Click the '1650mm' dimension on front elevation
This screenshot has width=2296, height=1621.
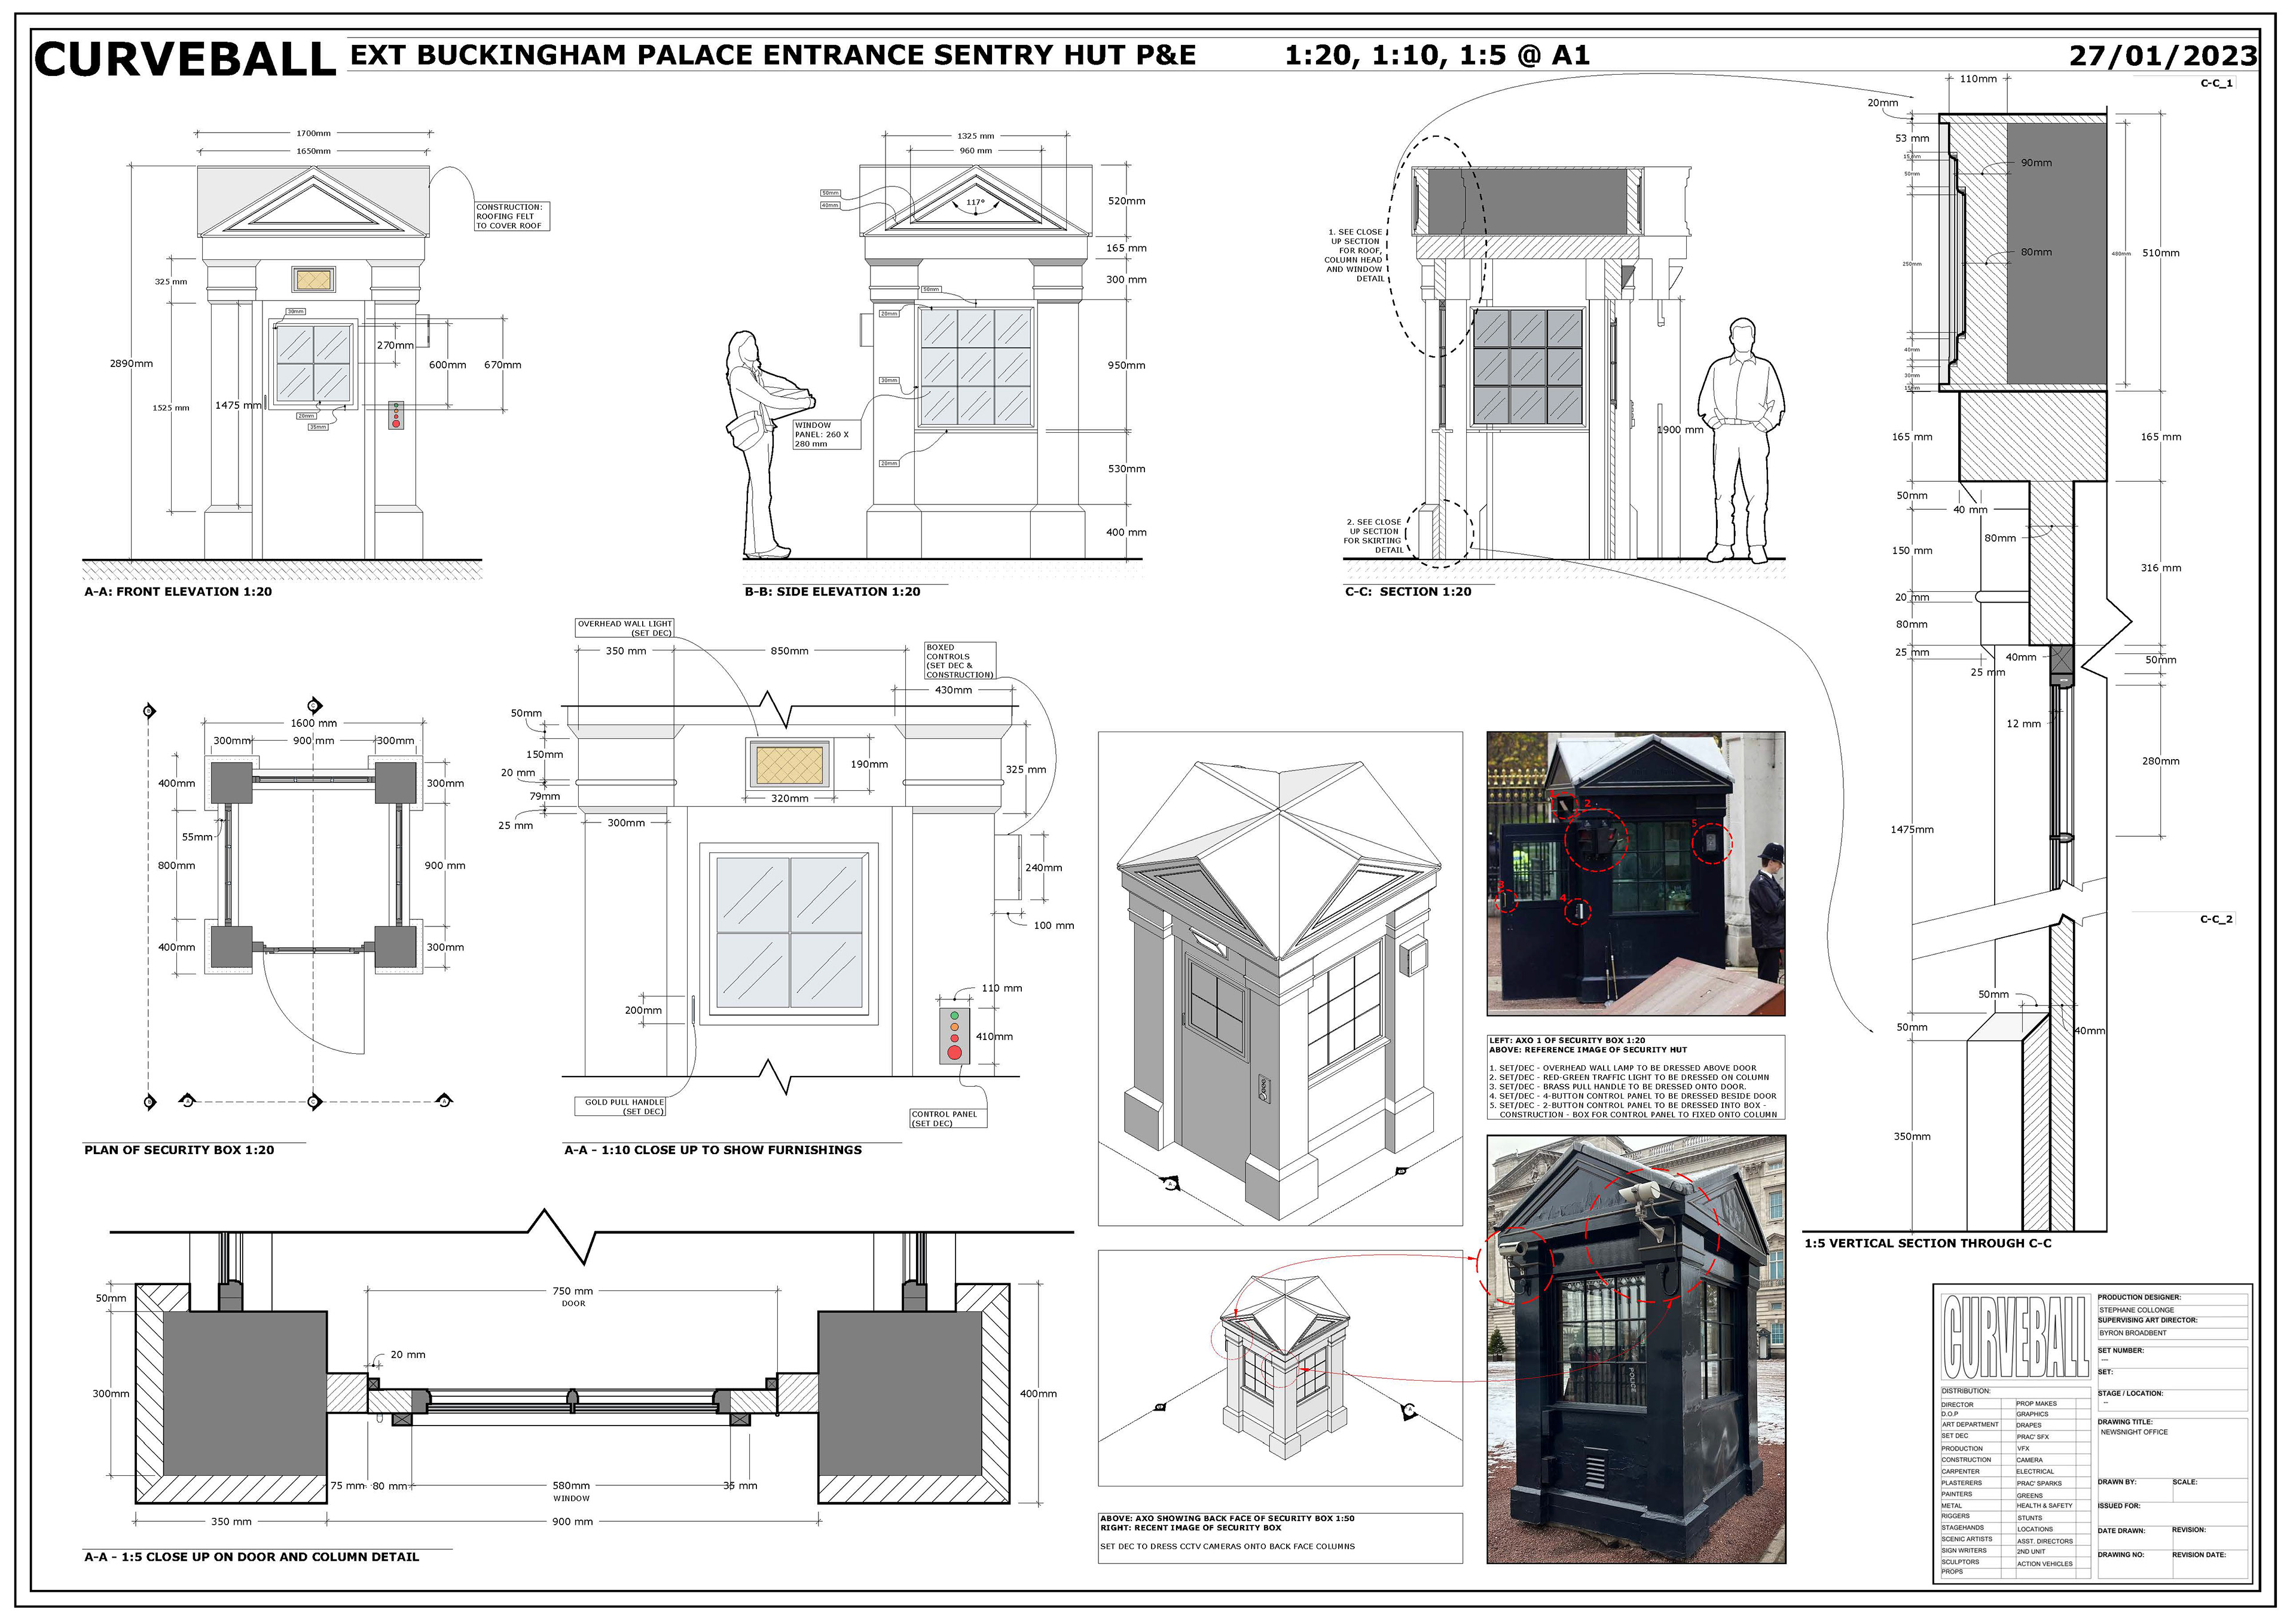(x=313, y=151)
